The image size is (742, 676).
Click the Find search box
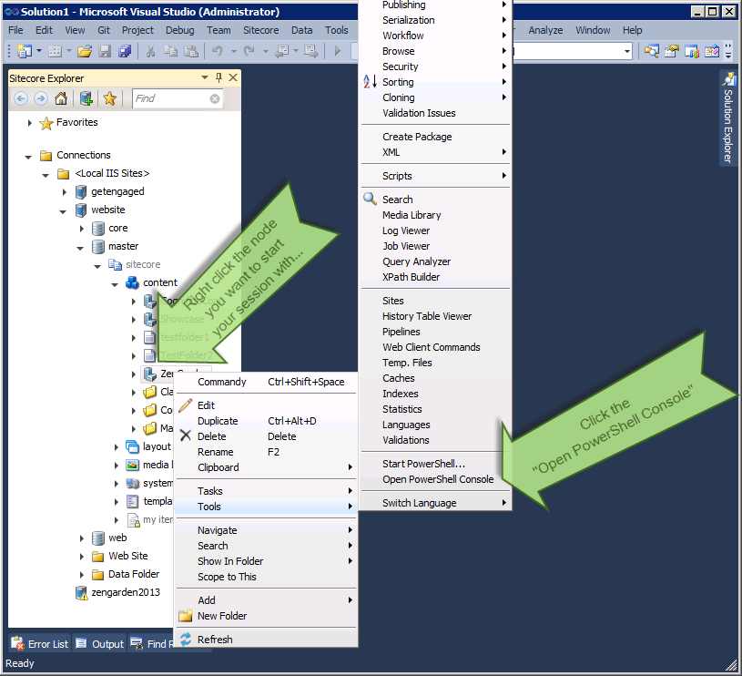coord(171,98)
